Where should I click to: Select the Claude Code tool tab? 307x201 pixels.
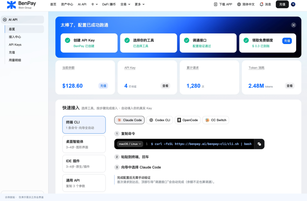pyautogui.click(x=130, y=120)
